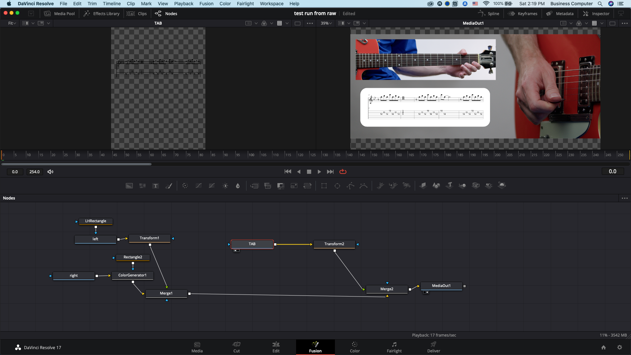Toggle the LHRectangle node enable state
Viewport: 631px width, 355px height.
pos(77,221)
